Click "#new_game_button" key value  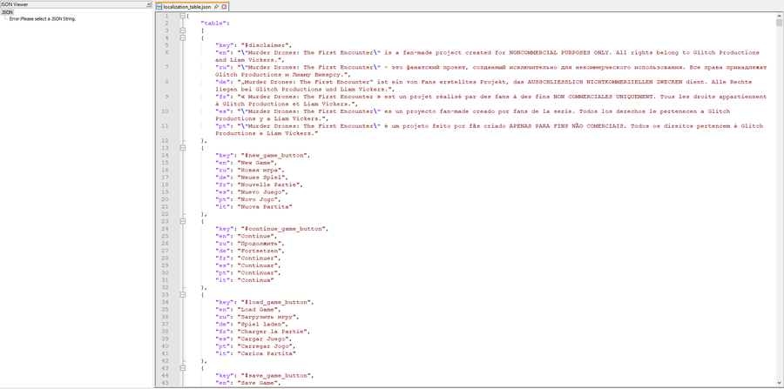point(274,155)
